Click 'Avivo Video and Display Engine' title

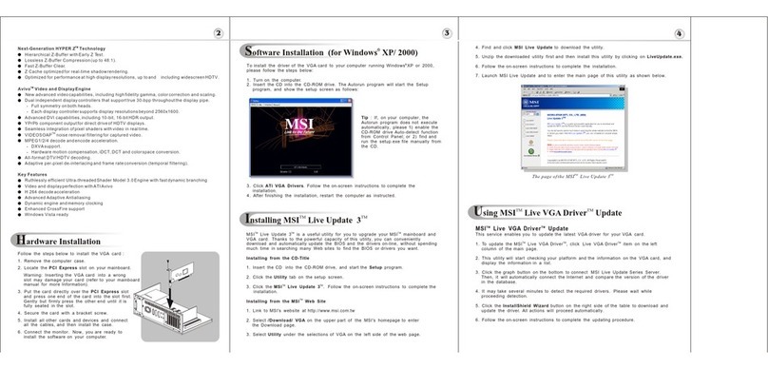tap(54, 88)
